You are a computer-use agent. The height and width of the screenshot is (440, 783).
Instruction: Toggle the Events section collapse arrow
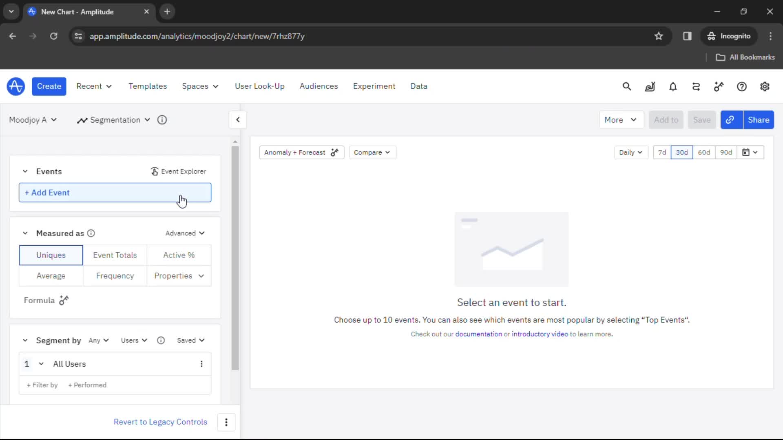coord(25,171)
